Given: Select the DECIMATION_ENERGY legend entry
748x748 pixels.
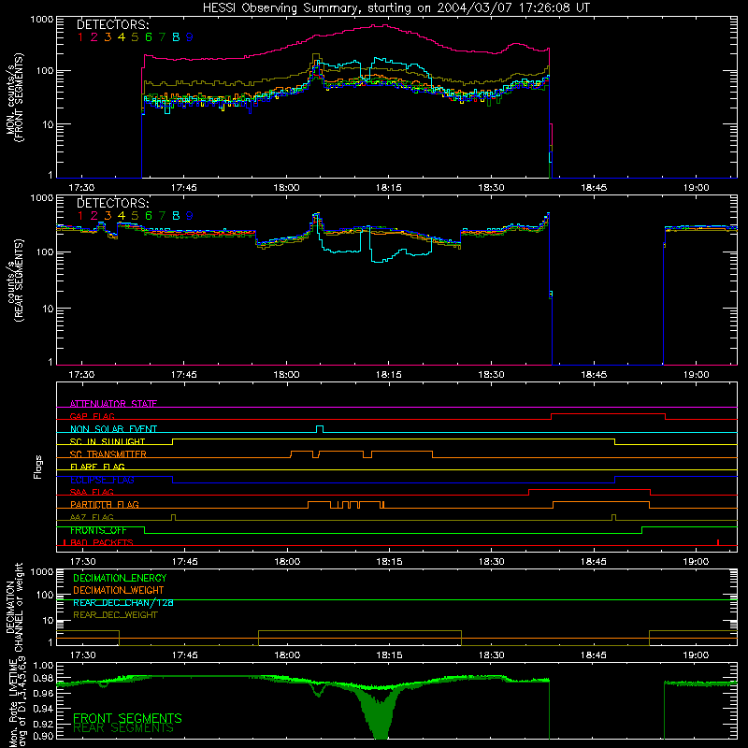Looking at the screenshot, I should pos(120,578).
